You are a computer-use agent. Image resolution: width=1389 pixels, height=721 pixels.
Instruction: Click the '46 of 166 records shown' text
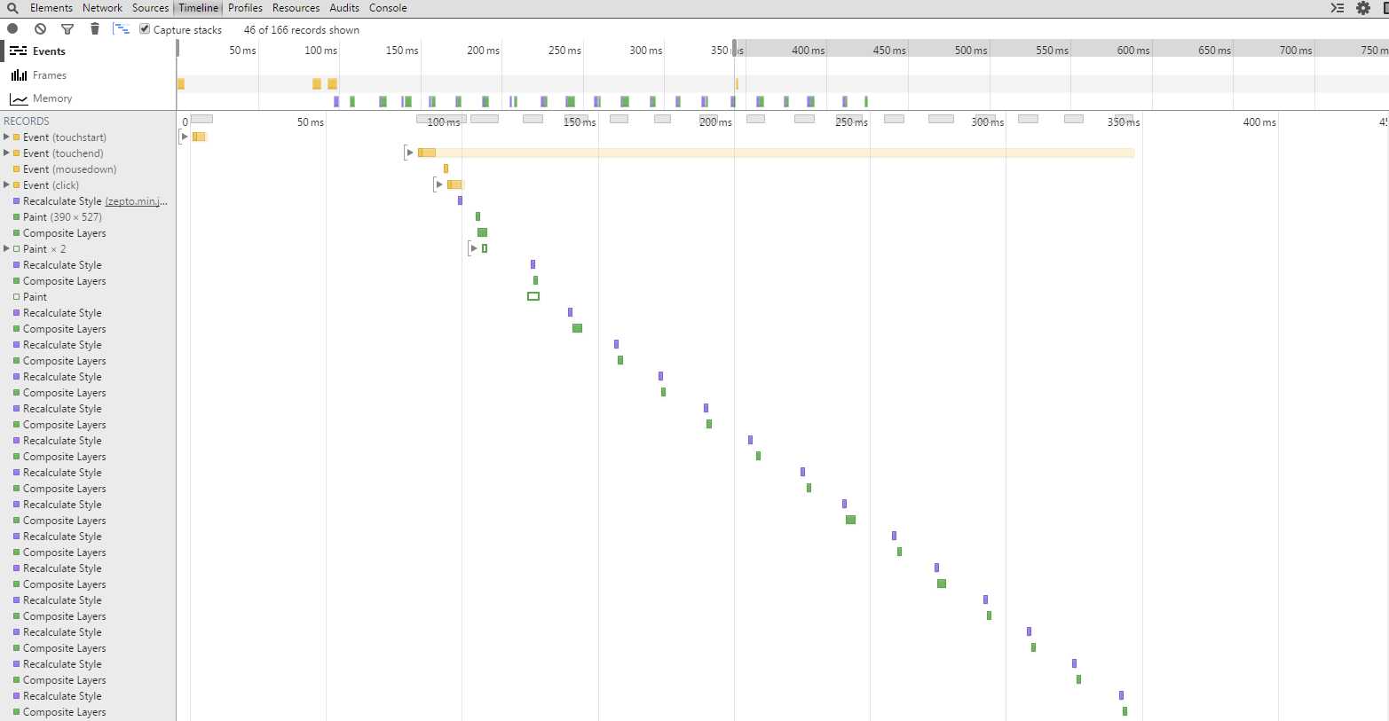tap(302, 30)
